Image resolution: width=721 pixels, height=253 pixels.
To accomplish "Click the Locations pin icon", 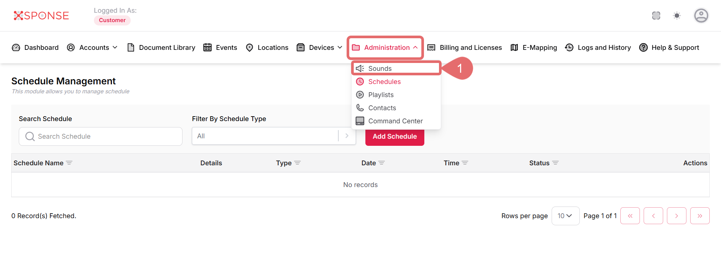I will [249, 48].
